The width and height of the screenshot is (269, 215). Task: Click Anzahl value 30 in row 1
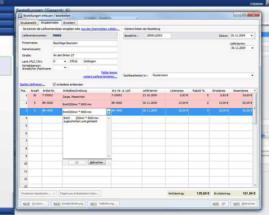point(35,97)
